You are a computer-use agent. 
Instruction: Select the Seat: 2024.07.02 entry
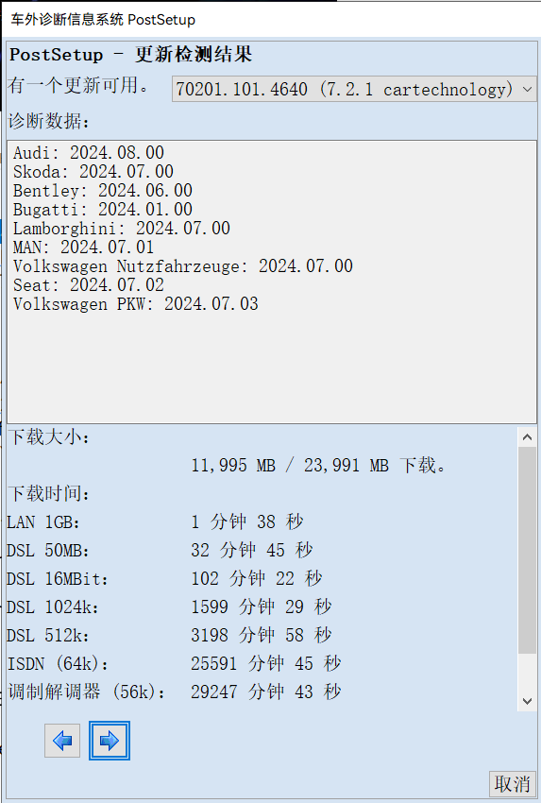pyautogui.click(x=89, y=285)
